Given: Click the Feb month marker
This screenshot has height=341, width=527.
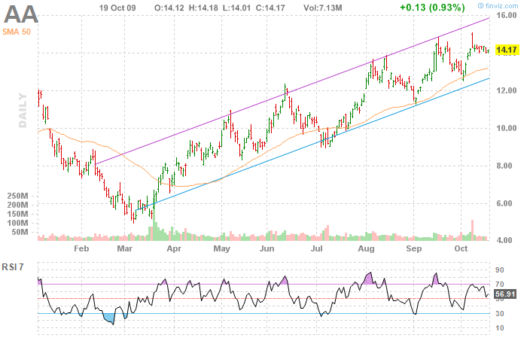Looking at the screenshot, I should [81, 248].
